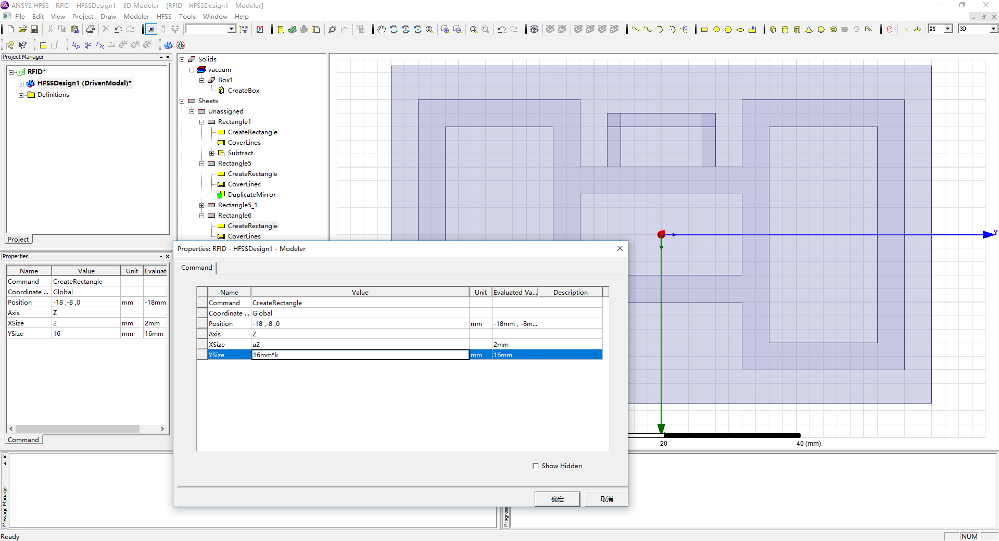The image size is (999, 541).
Task: Expand the Definitions folder in Project Manager
Action: (21, 95)
